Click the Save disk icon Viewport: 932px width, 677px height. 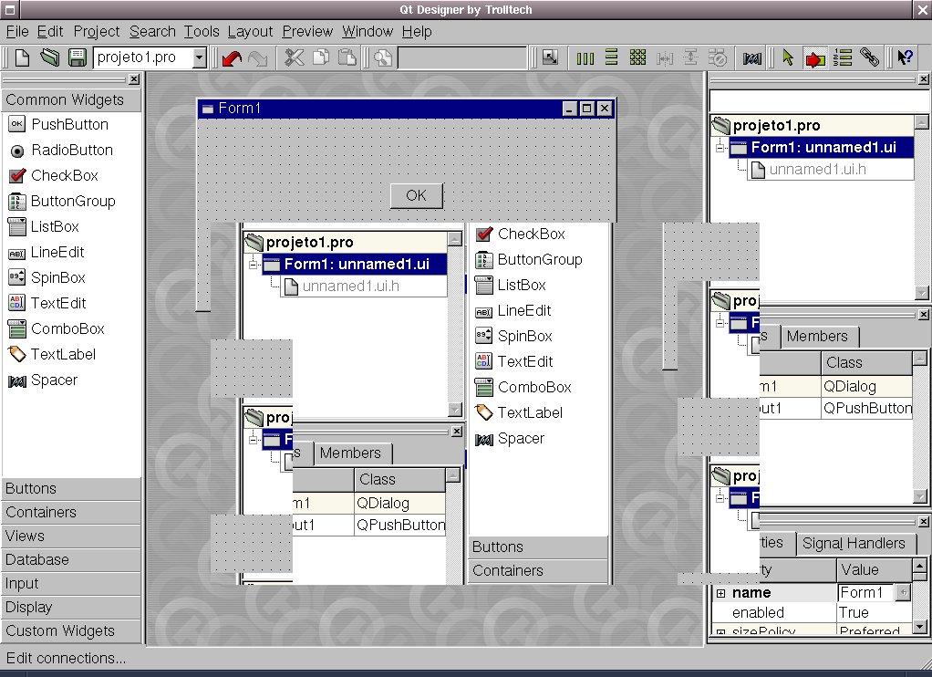point(77,57)
